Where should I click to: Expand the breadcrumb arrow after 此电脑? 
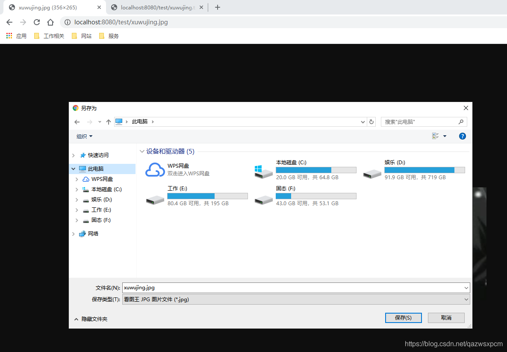[x=153, y=122]
